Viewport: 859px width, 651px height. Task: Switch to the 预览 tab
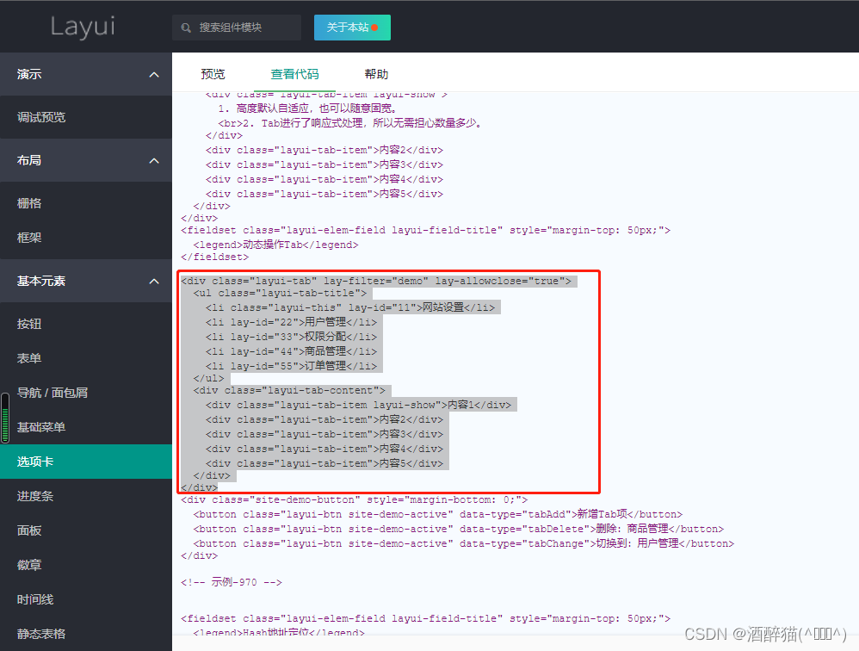[213, 73]
